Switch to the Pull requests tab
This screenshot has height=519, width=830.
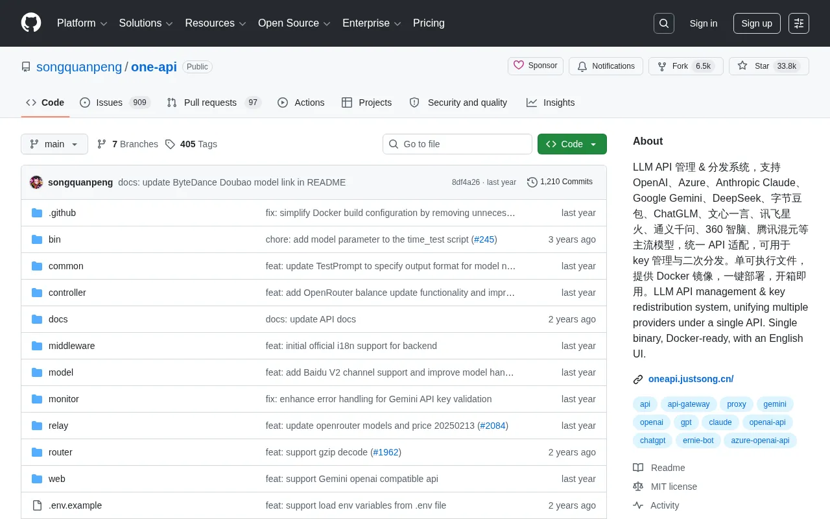click(x=213, y=103)
